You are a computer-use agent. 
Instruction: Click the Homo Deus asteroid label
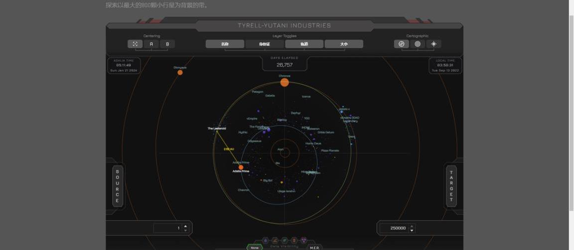(313, 143)
